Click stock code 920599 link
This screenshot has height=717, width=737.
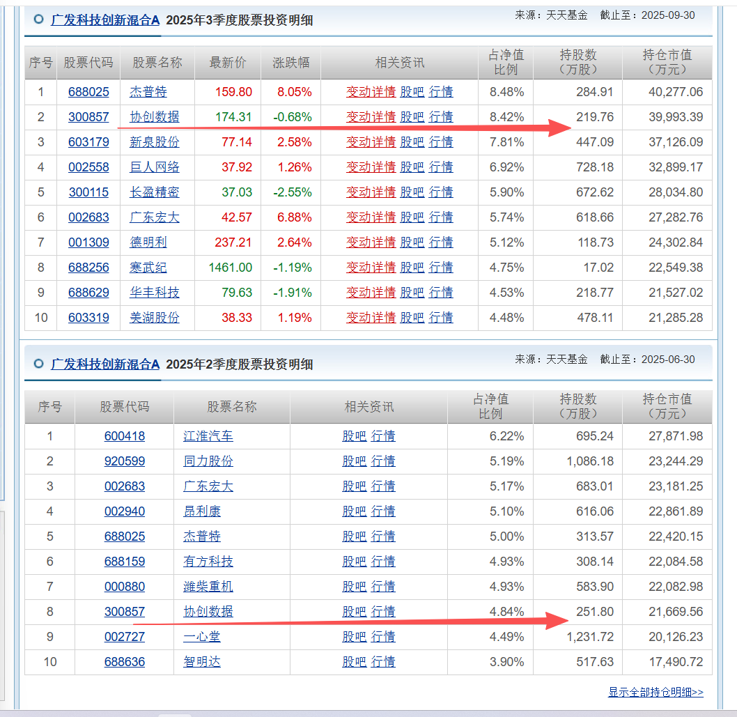(125, 461)
